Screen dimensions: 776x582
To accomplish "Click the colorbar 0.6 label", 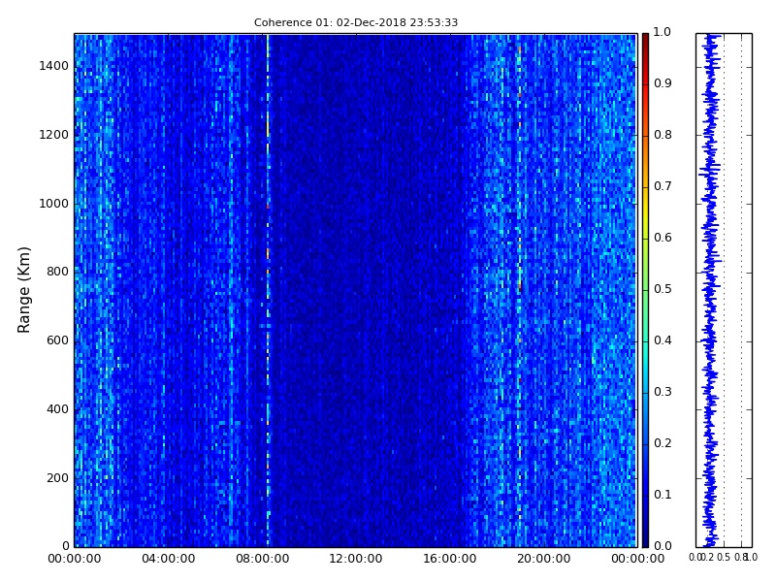I will [x=663, y=238].
